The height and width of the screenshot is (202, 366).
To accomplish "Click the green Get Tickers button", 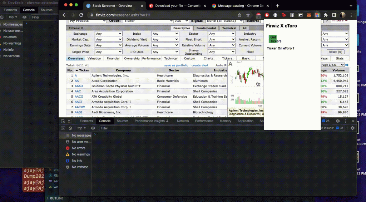I will [273, 39].
